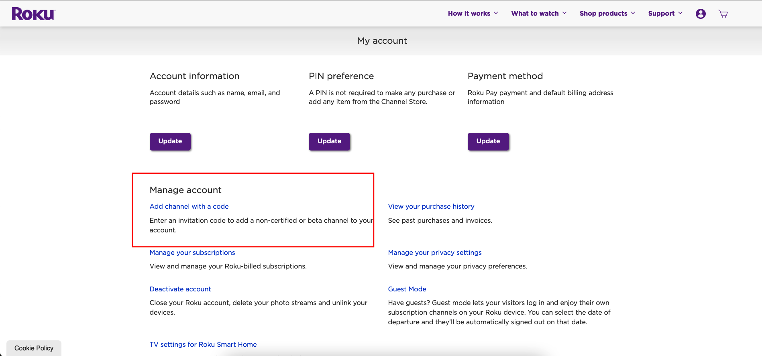
Task: Open Manage your subscriptions link
Action: (x=192, y=252)
